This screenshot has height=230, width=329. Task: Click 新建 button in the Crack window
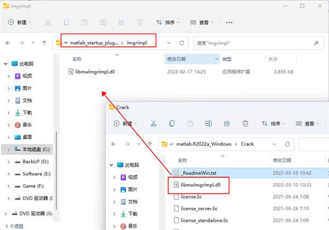[x=127, y=124]
